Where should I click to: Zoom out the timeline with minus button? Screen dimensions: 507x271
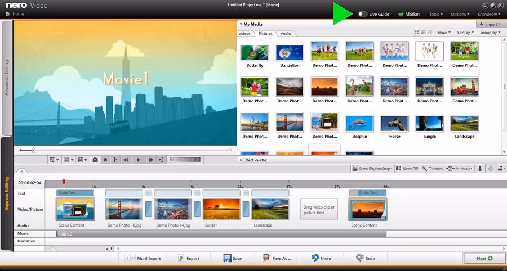pyautogui.click(x=48, y=249)
